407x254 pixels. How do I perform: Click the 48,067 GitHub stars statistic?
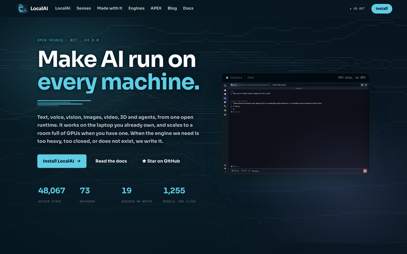pyautogui.click(x=52, y=195)
